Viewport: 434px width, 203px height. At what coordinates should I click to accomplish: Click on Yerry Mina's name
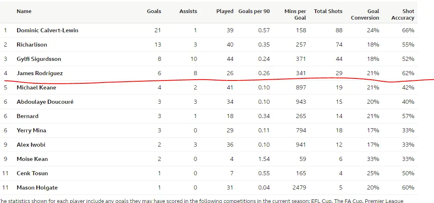pyautogui.click(x=31, y=130)
